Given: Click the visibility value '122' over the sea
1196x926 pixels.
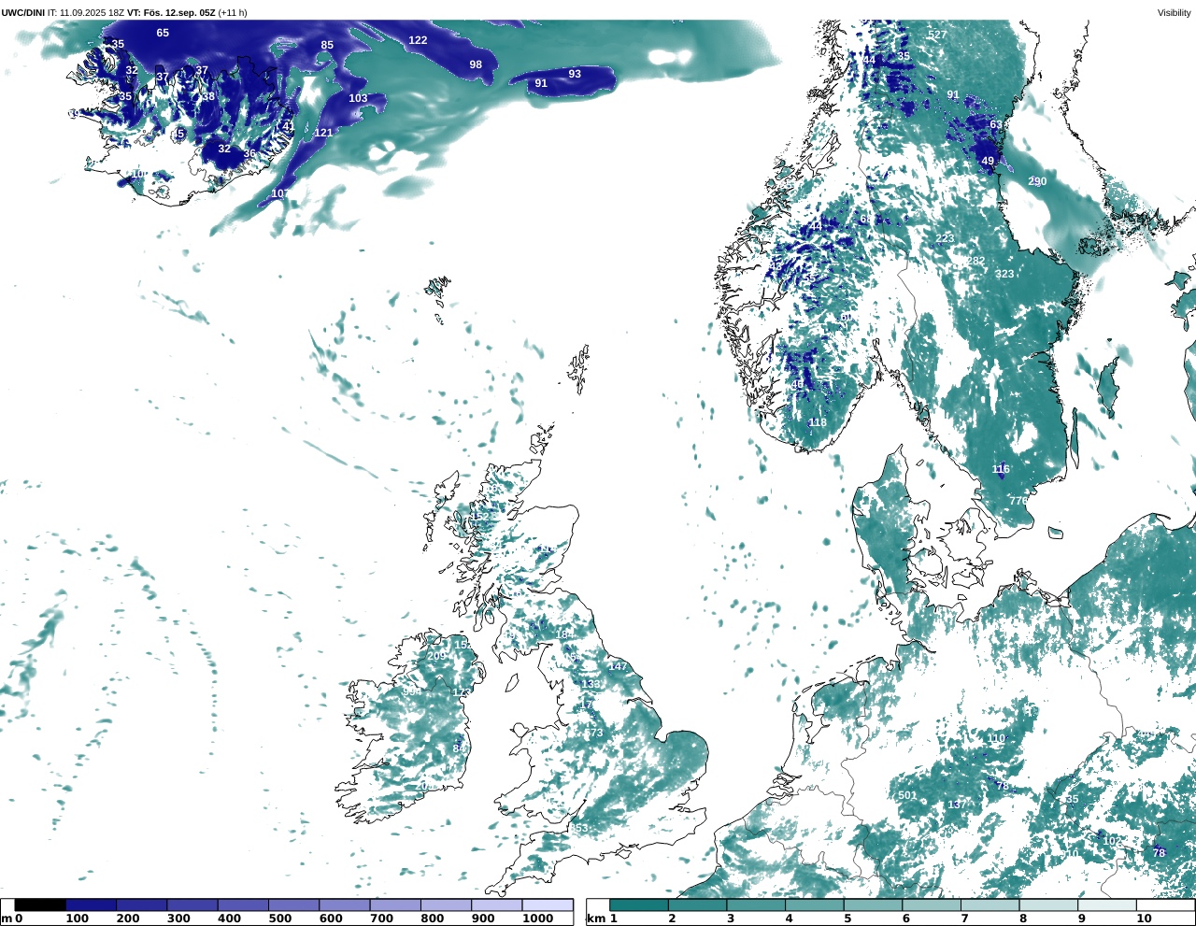Looking at the screenshot, I should coord(418,40).
